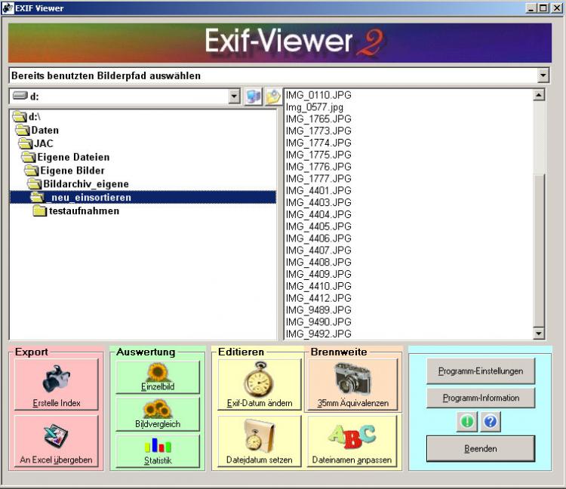This screenshot has height=489, width=566.
Task: Click Exif-Datum ändern pocket watch
Action: 259,384
